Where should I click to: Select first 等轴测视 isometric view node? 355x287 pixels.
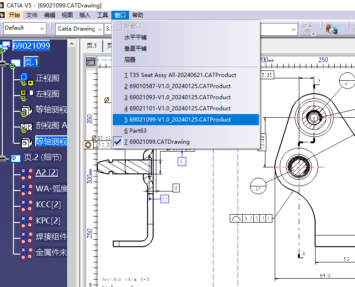coord(52,109)
